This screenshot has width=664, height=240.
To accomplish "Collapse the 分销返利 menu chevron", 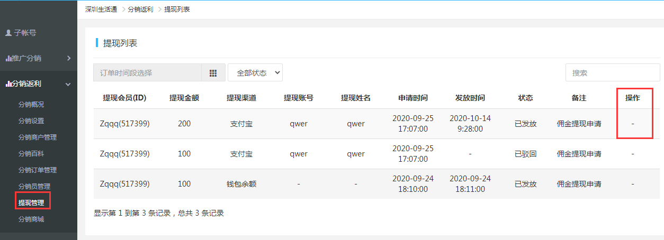I will click(x=68, y=84).
